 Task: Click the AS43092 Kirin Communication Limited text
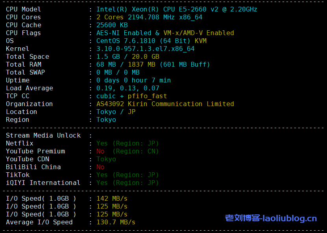click(x=165, y=104)
